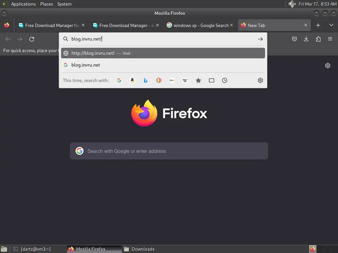Visit http://blog.invru.net/ suggestion
The width and height of the screenshot is (338, 253).
[163, 53]
